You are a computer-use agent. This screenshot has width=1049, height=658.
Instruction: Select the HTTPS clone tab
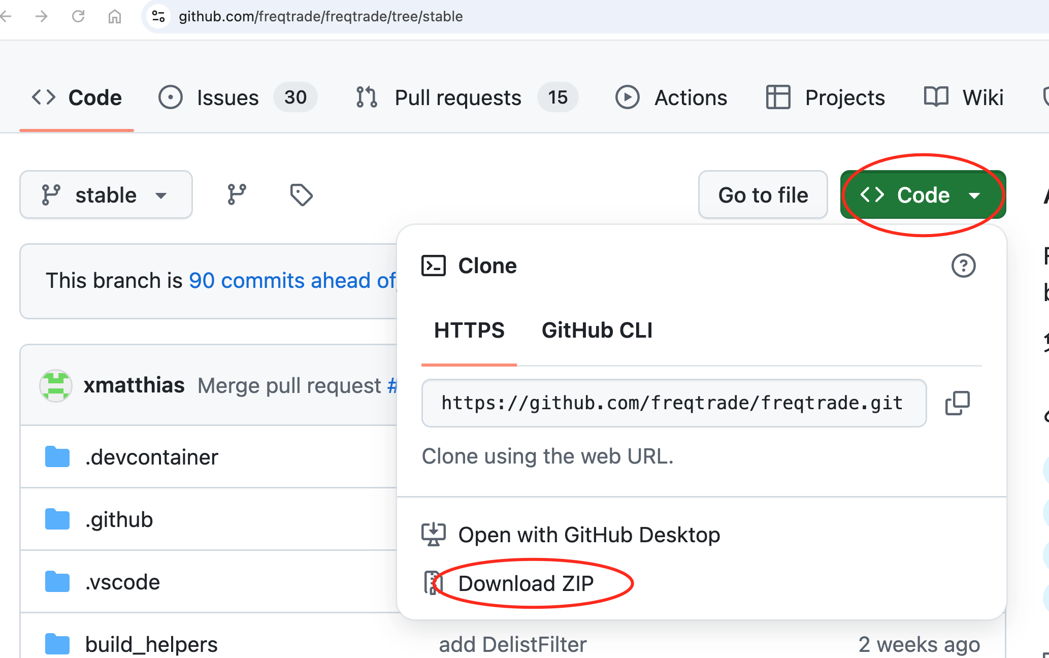(x=469, y=331)
